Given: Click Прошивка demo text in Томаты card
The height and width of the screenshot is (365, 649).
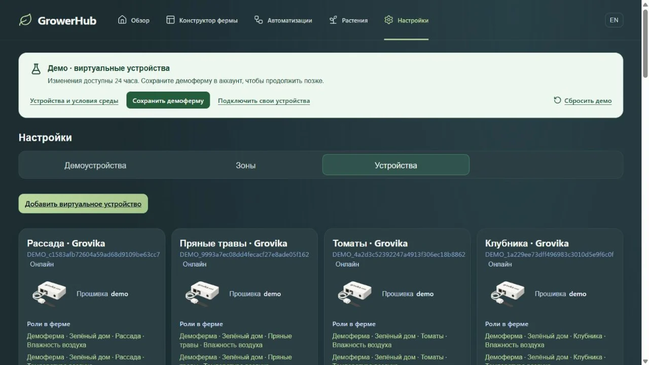Looking at the screenshot, I should (x=408, y=294).
